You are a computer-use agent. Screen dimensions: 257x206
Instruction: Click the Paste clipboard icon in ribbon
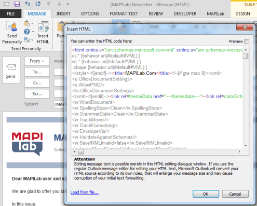point(61,27)
